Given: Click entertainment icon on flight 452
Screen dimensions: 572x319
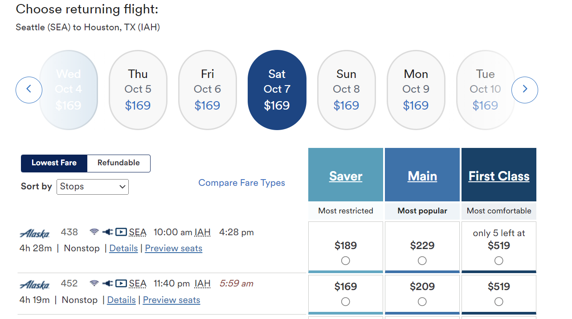Looking at the screenshot, I should pos(121,283).
